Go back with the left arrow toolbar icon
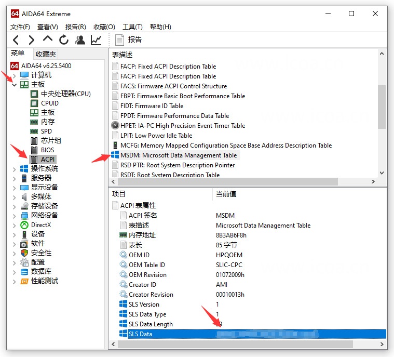This screenshot has height=357, width=394. click(x=16, y=39)
